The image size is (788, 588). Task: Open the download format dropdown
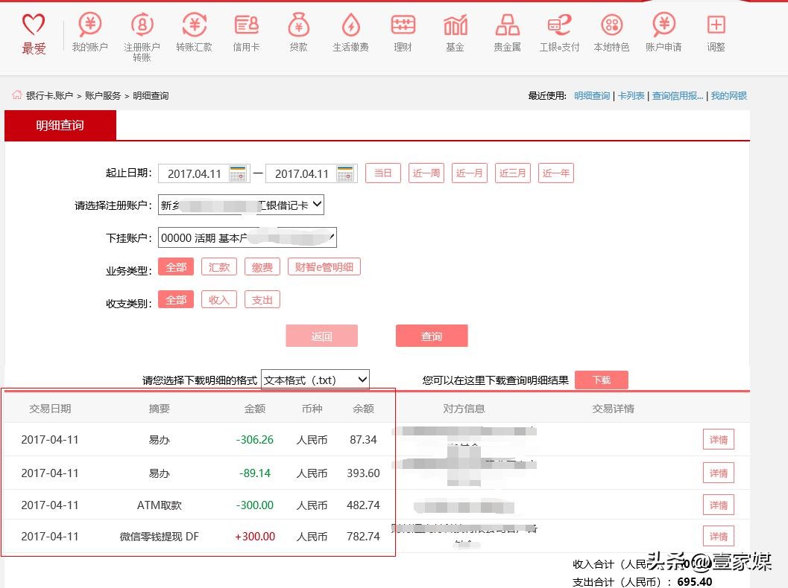[315, 380]
